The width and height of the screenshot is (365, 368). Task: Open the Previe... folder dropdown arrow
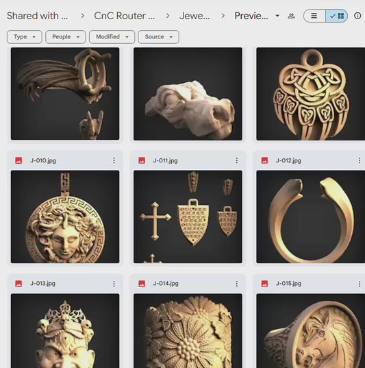[x=277, y=16]
